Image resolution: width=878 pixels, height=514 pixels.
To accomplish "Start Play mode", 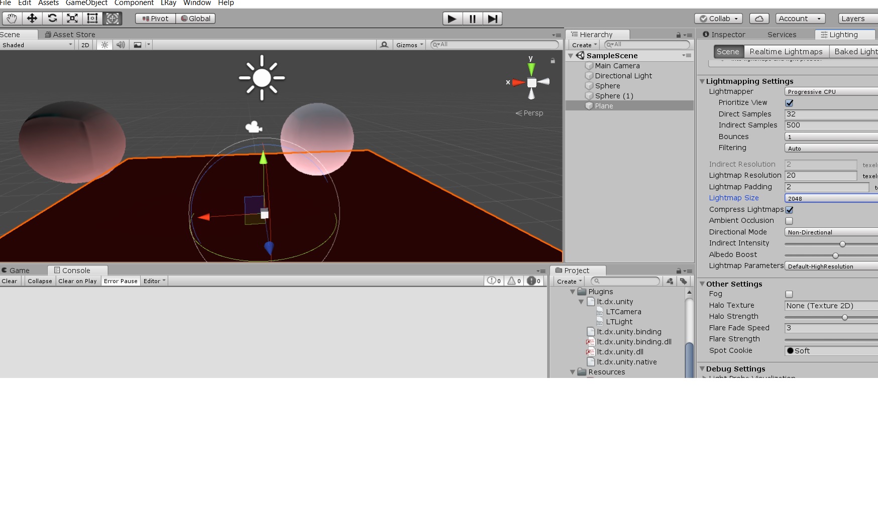I will [x=452, y=19].
